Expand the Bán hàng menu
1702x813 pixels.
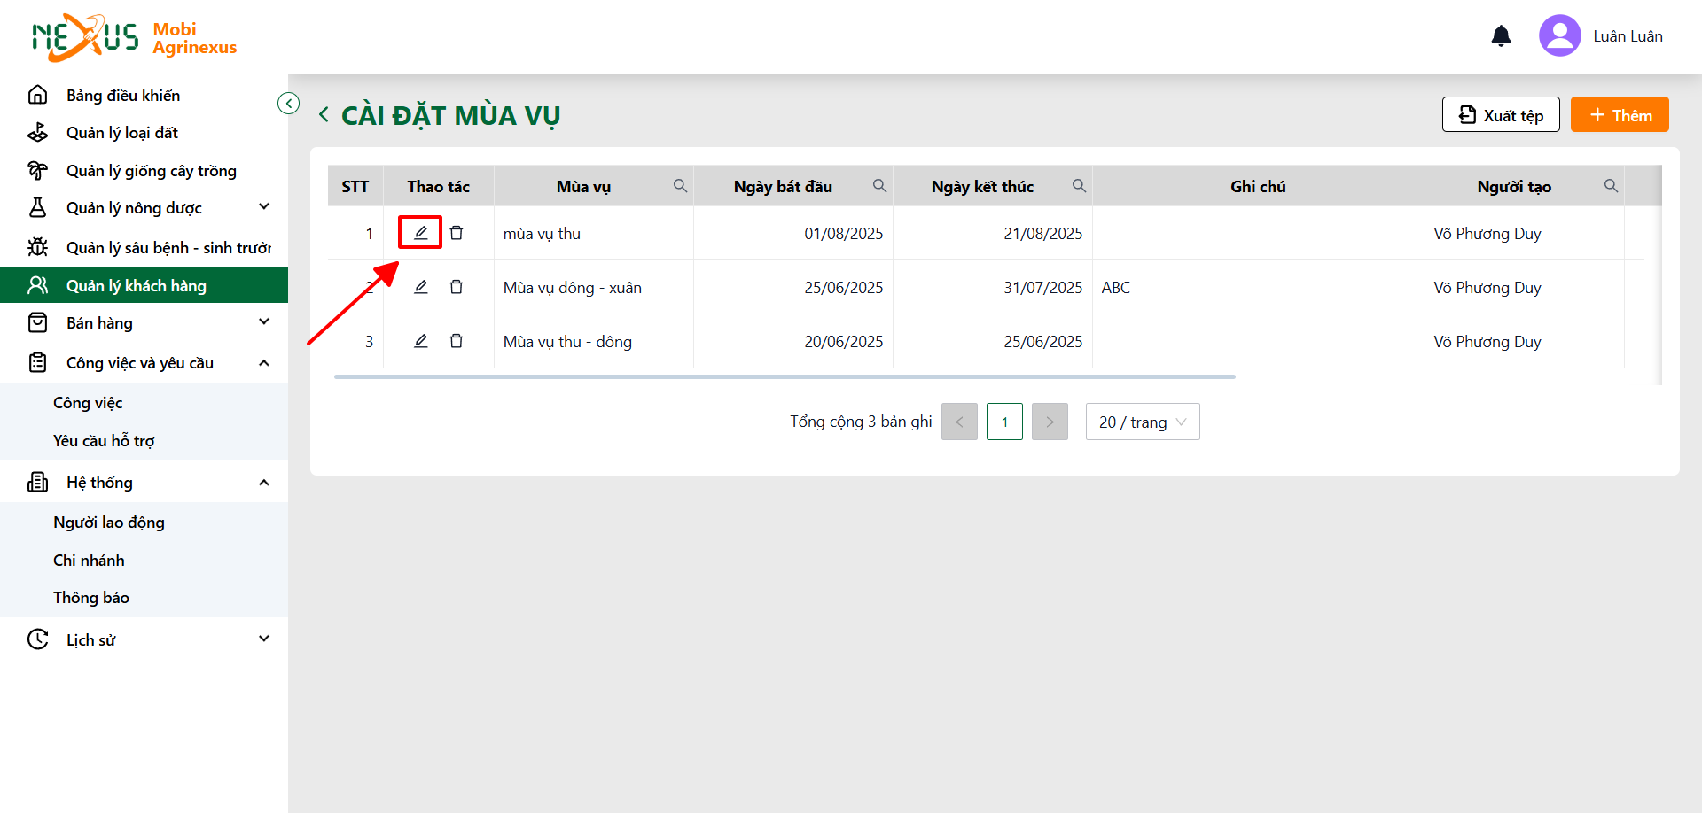pos(263,322)
